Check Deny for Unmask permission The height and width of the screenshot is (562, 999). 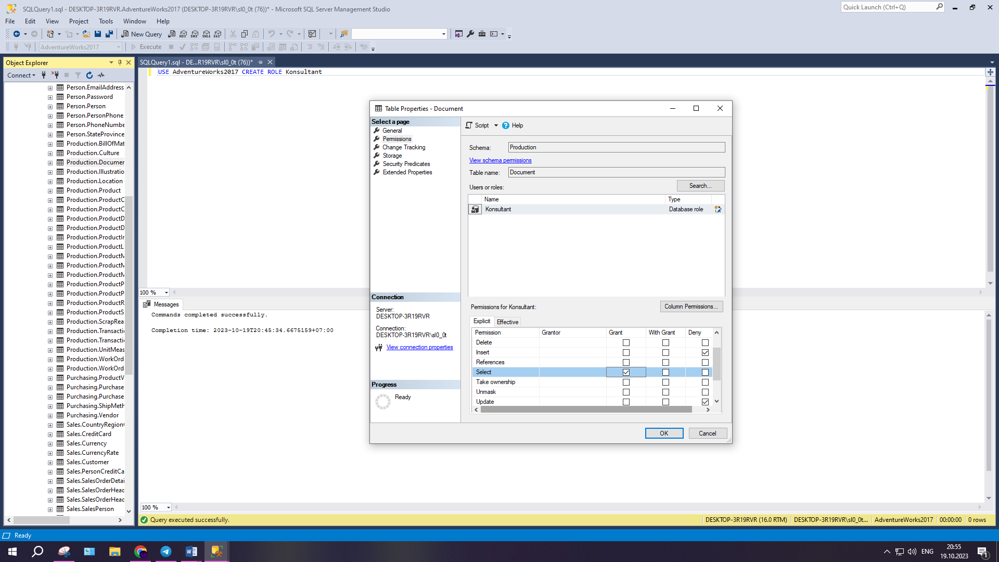tap(705, 392)
